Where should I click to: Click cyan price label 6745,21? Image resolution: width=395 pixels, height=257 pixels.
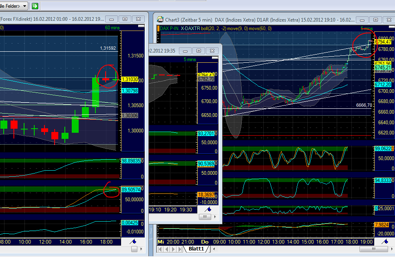pos(383,68)
